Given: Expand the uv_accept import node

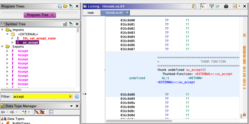Looking at the screenshot, I should (x=13, y=42).
